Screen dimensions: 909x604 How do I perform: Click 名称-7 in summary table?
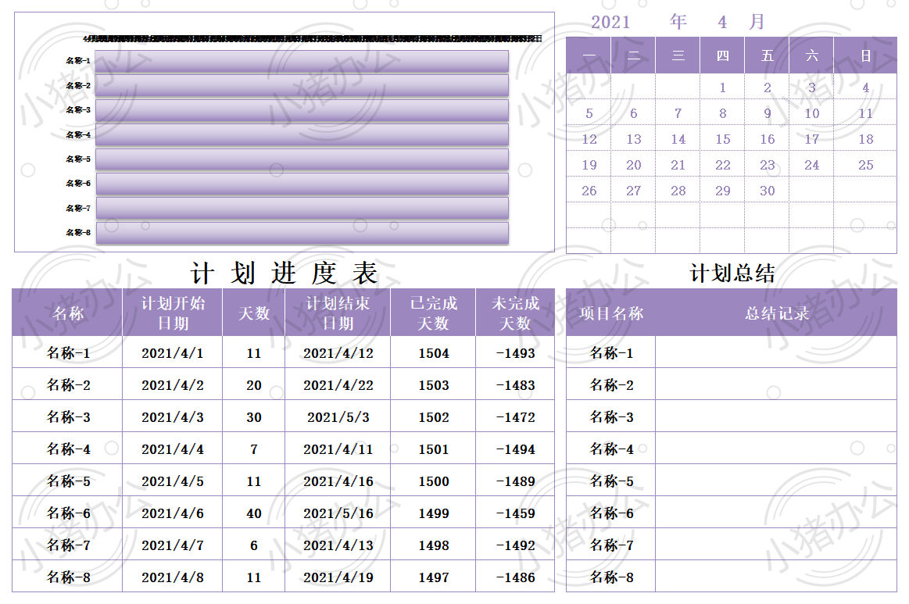click(x=611, y=545)
